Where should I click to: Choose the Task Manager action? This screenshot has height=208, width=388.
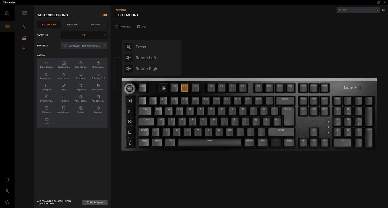(81, 63)
